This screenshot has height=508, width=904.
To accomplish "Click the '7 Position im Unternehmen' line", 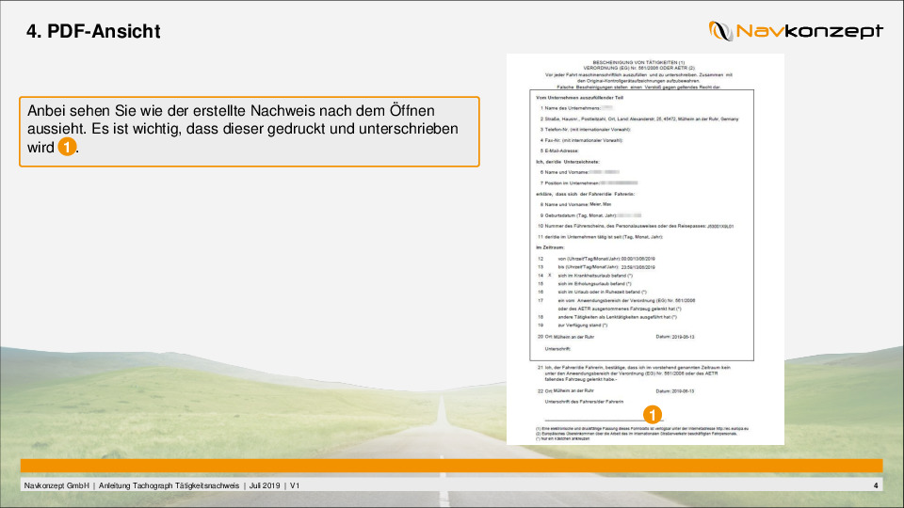I will (x=589, y=183).
